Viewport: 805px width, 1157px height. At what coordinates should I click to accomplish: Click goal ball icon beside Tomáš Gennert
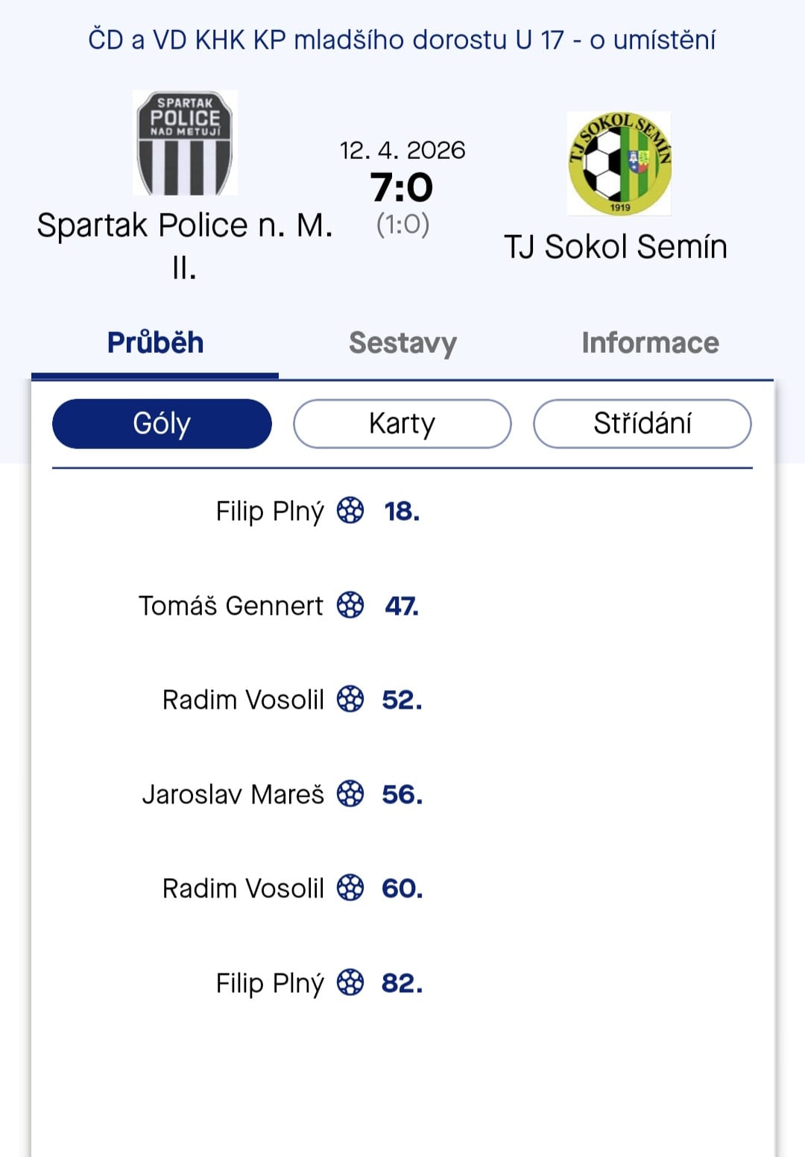(x=350, y=605)
